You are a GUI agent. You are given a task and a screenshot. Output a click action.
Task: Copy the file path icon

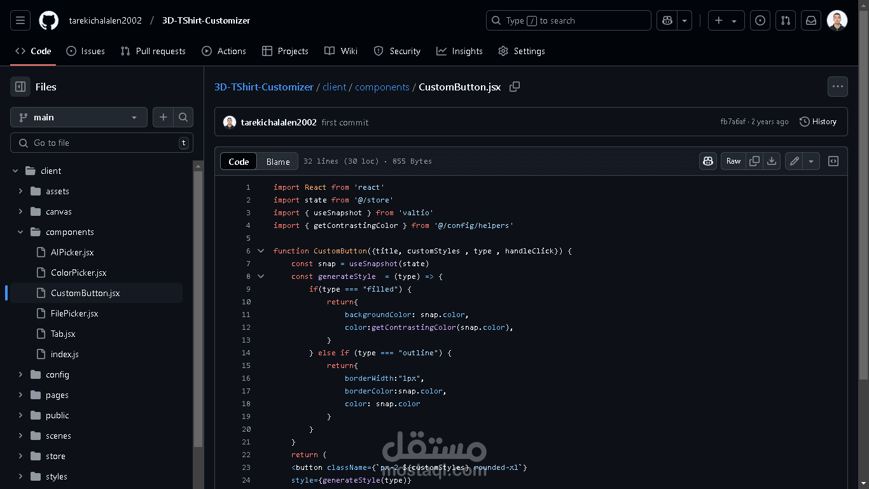click(515, 87)
